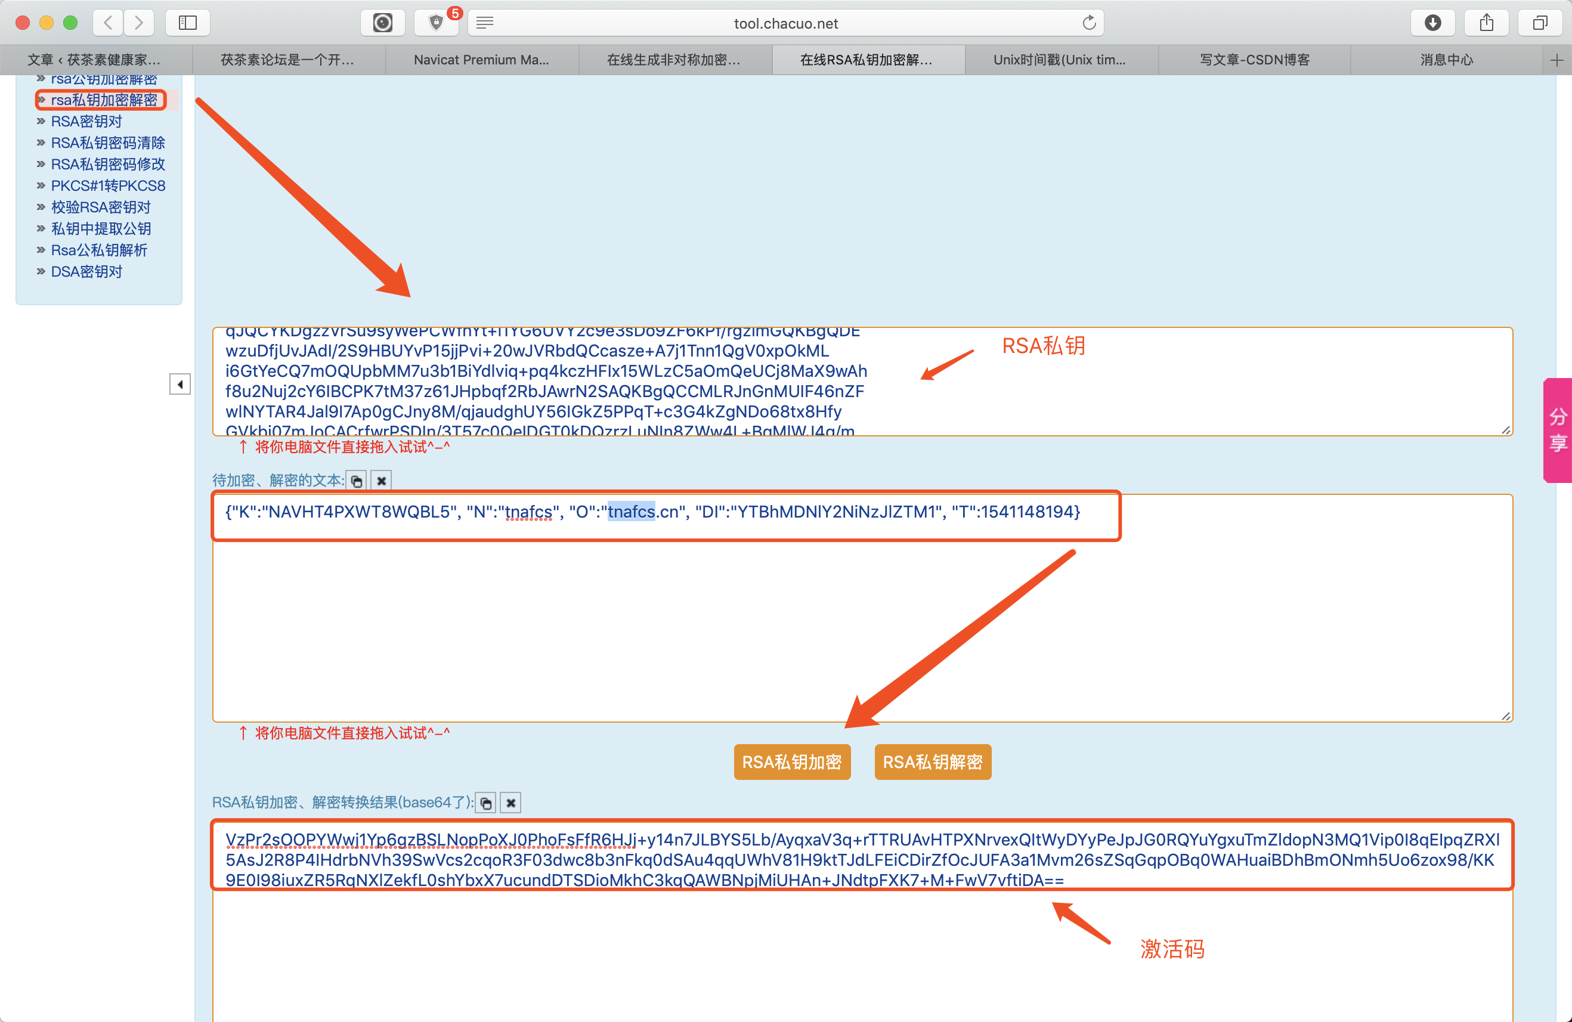
Task: Switch to Navicat Premium Ma... tab
Action: tap(482, 60)
